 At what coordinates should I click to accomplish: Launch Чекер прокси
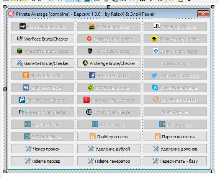click(x=42, y=149)
